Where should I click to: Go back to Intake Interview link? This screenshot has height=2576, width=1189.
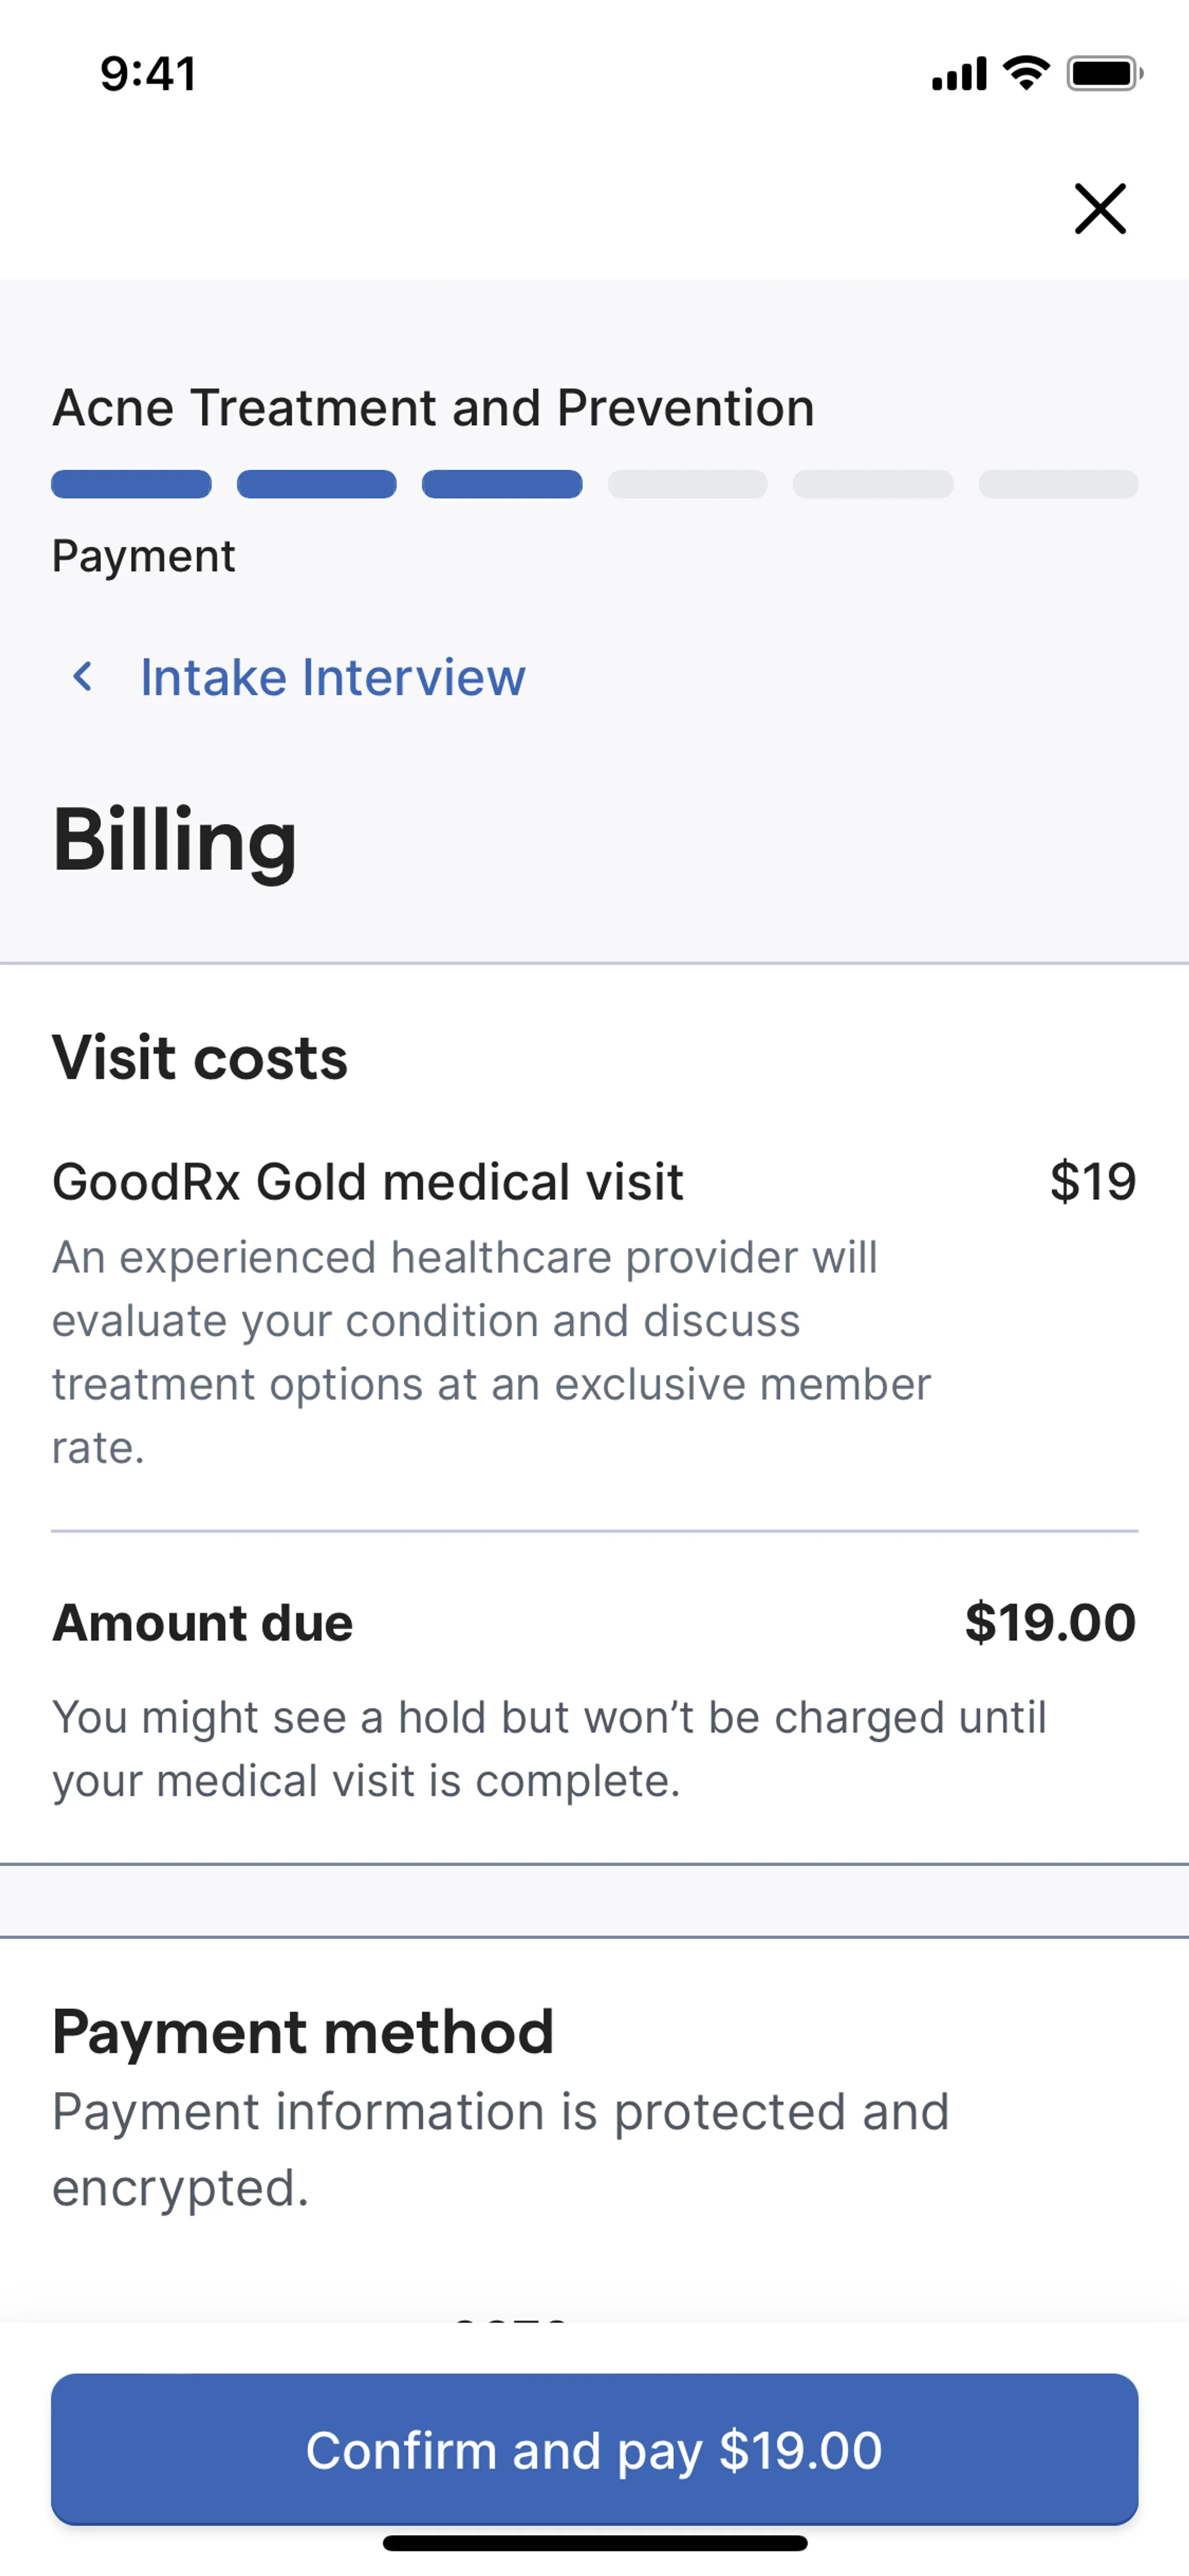[332, 677]
